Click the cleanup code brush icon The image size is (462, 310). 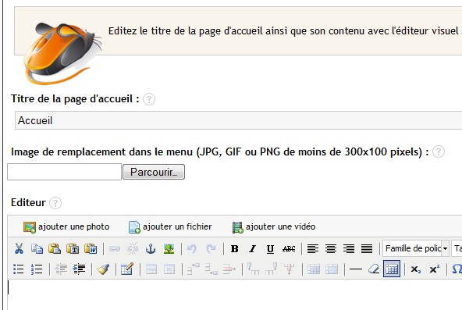104,269
